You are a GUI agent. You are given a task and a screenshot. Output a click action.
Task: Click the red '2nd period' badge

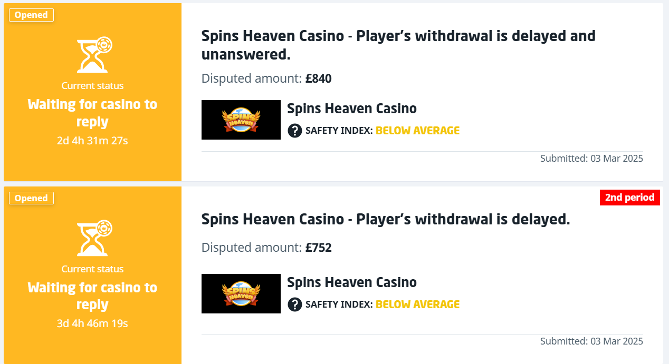629,198
